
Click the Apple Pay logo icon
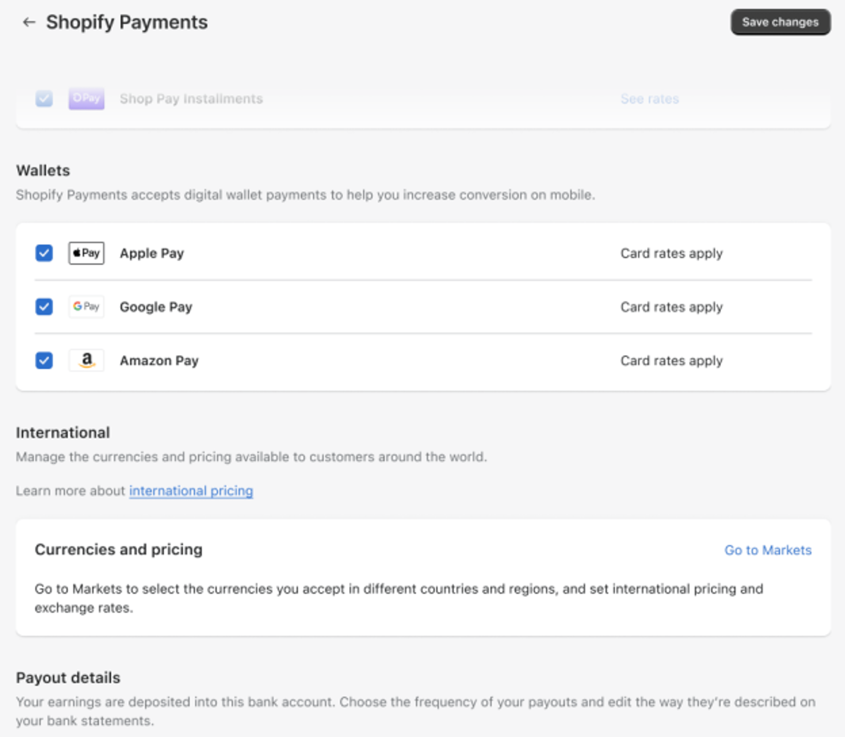(x=86, y=253)
